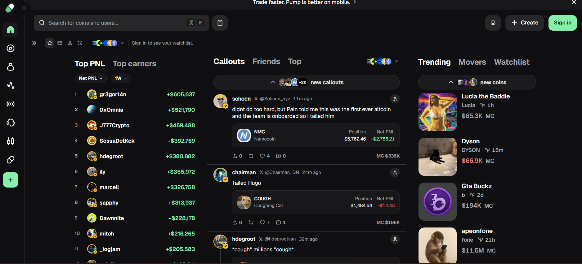The image size is (582, 264).
Task: Open Net PNL dropdown
Action: click(x=91, y=78)
